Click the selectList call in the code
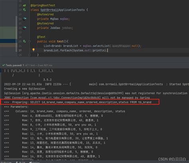This screenshot has width=189, height=163. 101,46
